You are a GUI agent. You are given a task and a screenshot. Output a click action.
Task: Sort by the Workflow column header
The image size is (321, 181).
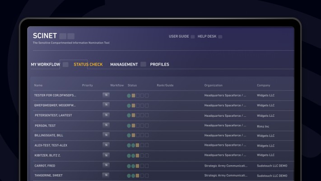click(117, 86)
